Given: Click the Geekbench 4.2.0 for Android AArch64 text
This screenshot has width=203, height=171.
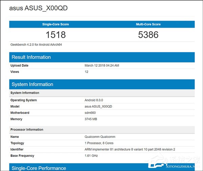Looking at the screenshot, I should coord(36,44).
